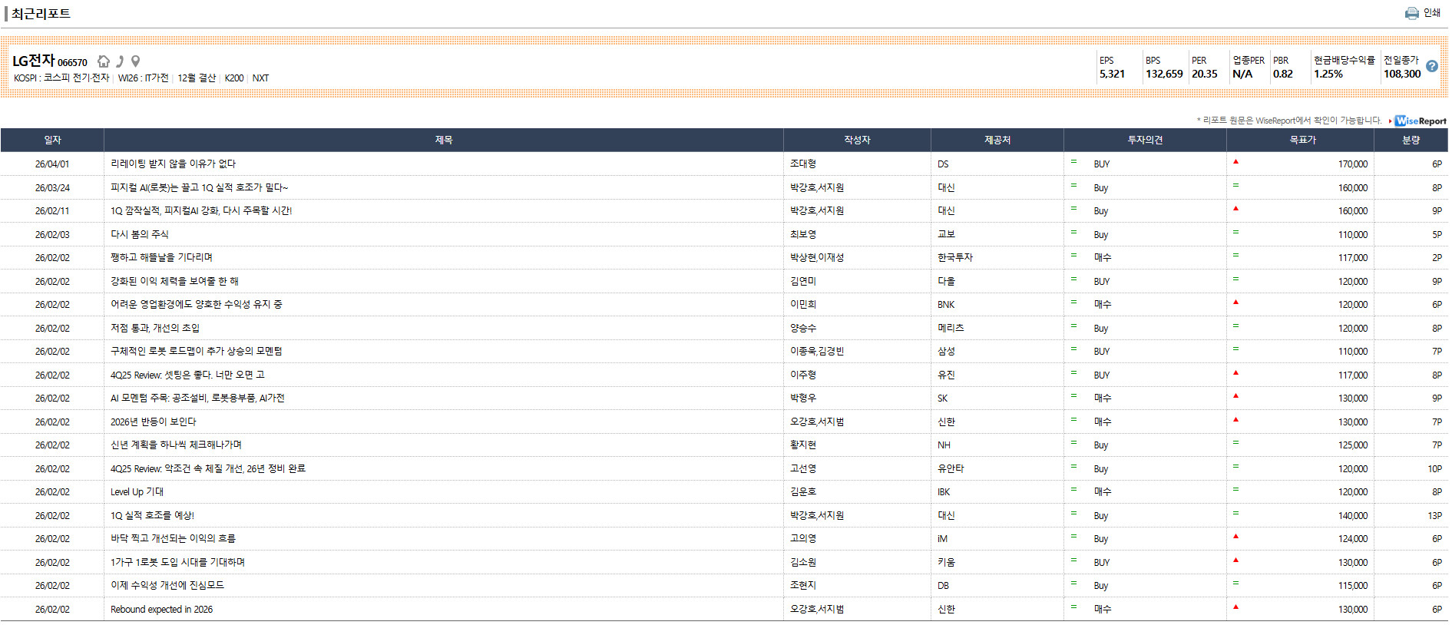Click the phone icon beside LG전자
This screenshot has width=1452, height=625.
[x=120, y=61]
